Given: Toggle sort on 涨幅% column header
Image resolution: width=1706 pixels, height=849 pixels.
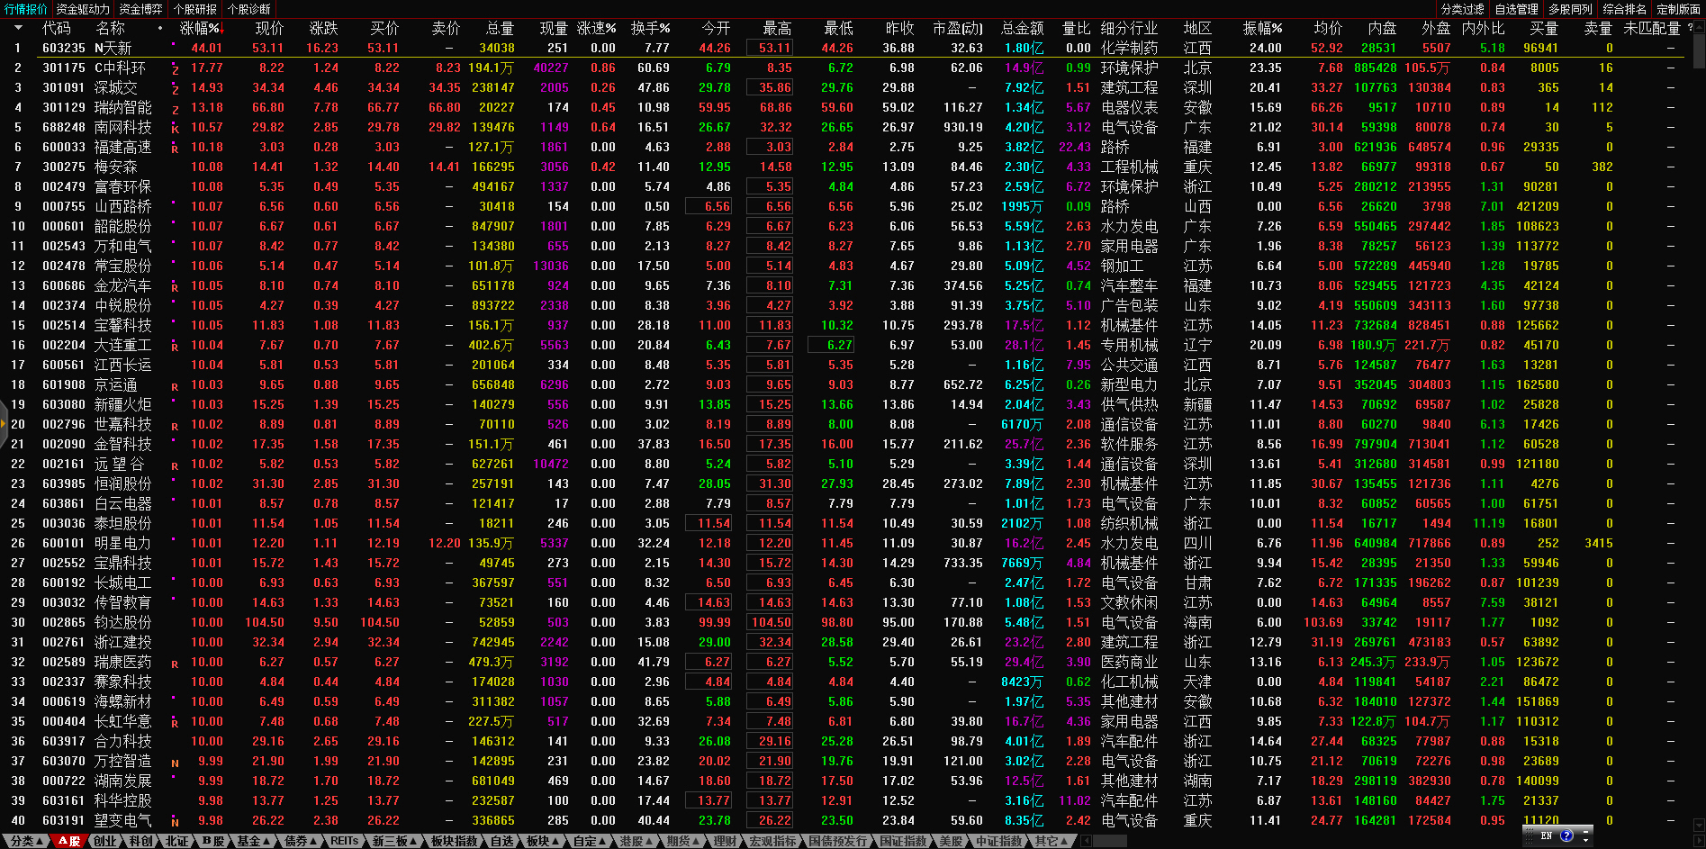Looking at the screenshot, I should [200, 28].
